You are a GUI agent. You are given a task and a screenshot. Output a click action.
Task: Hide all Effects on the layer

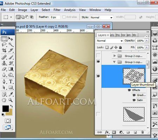[x=129, y=90]
